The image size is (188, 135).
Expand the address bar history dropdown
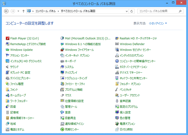click(x=127, y=11)
